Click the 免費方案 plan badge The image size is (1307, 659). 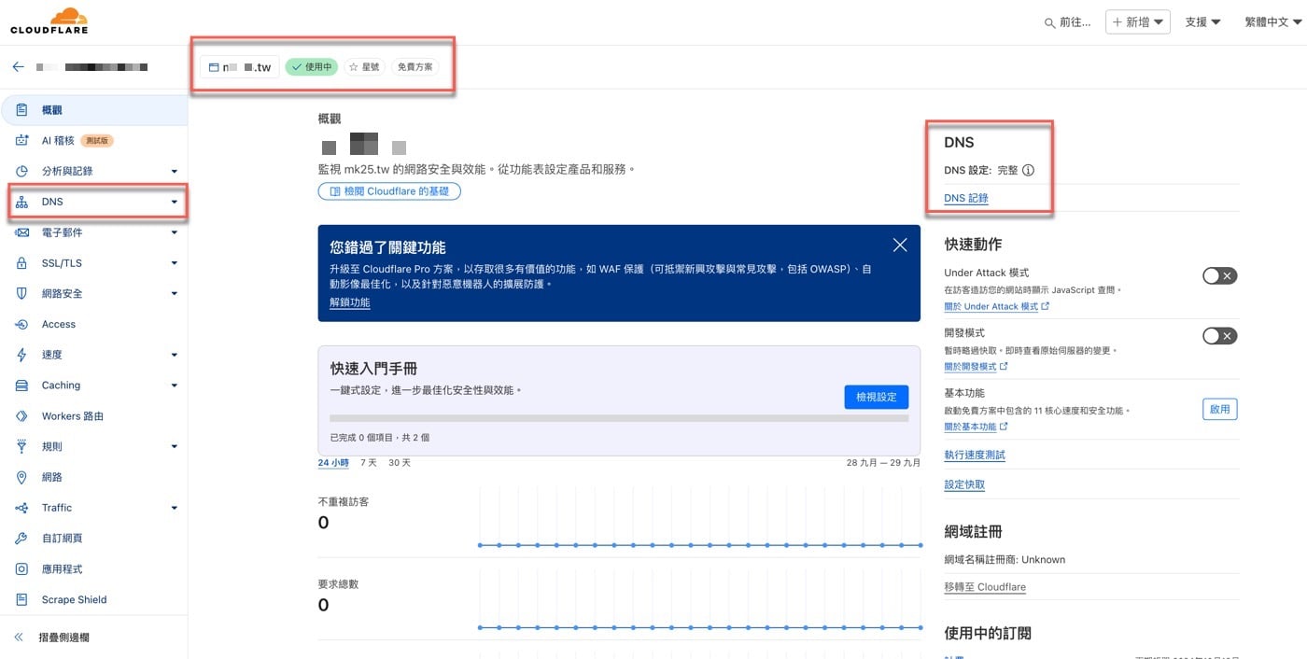(415, 67)
